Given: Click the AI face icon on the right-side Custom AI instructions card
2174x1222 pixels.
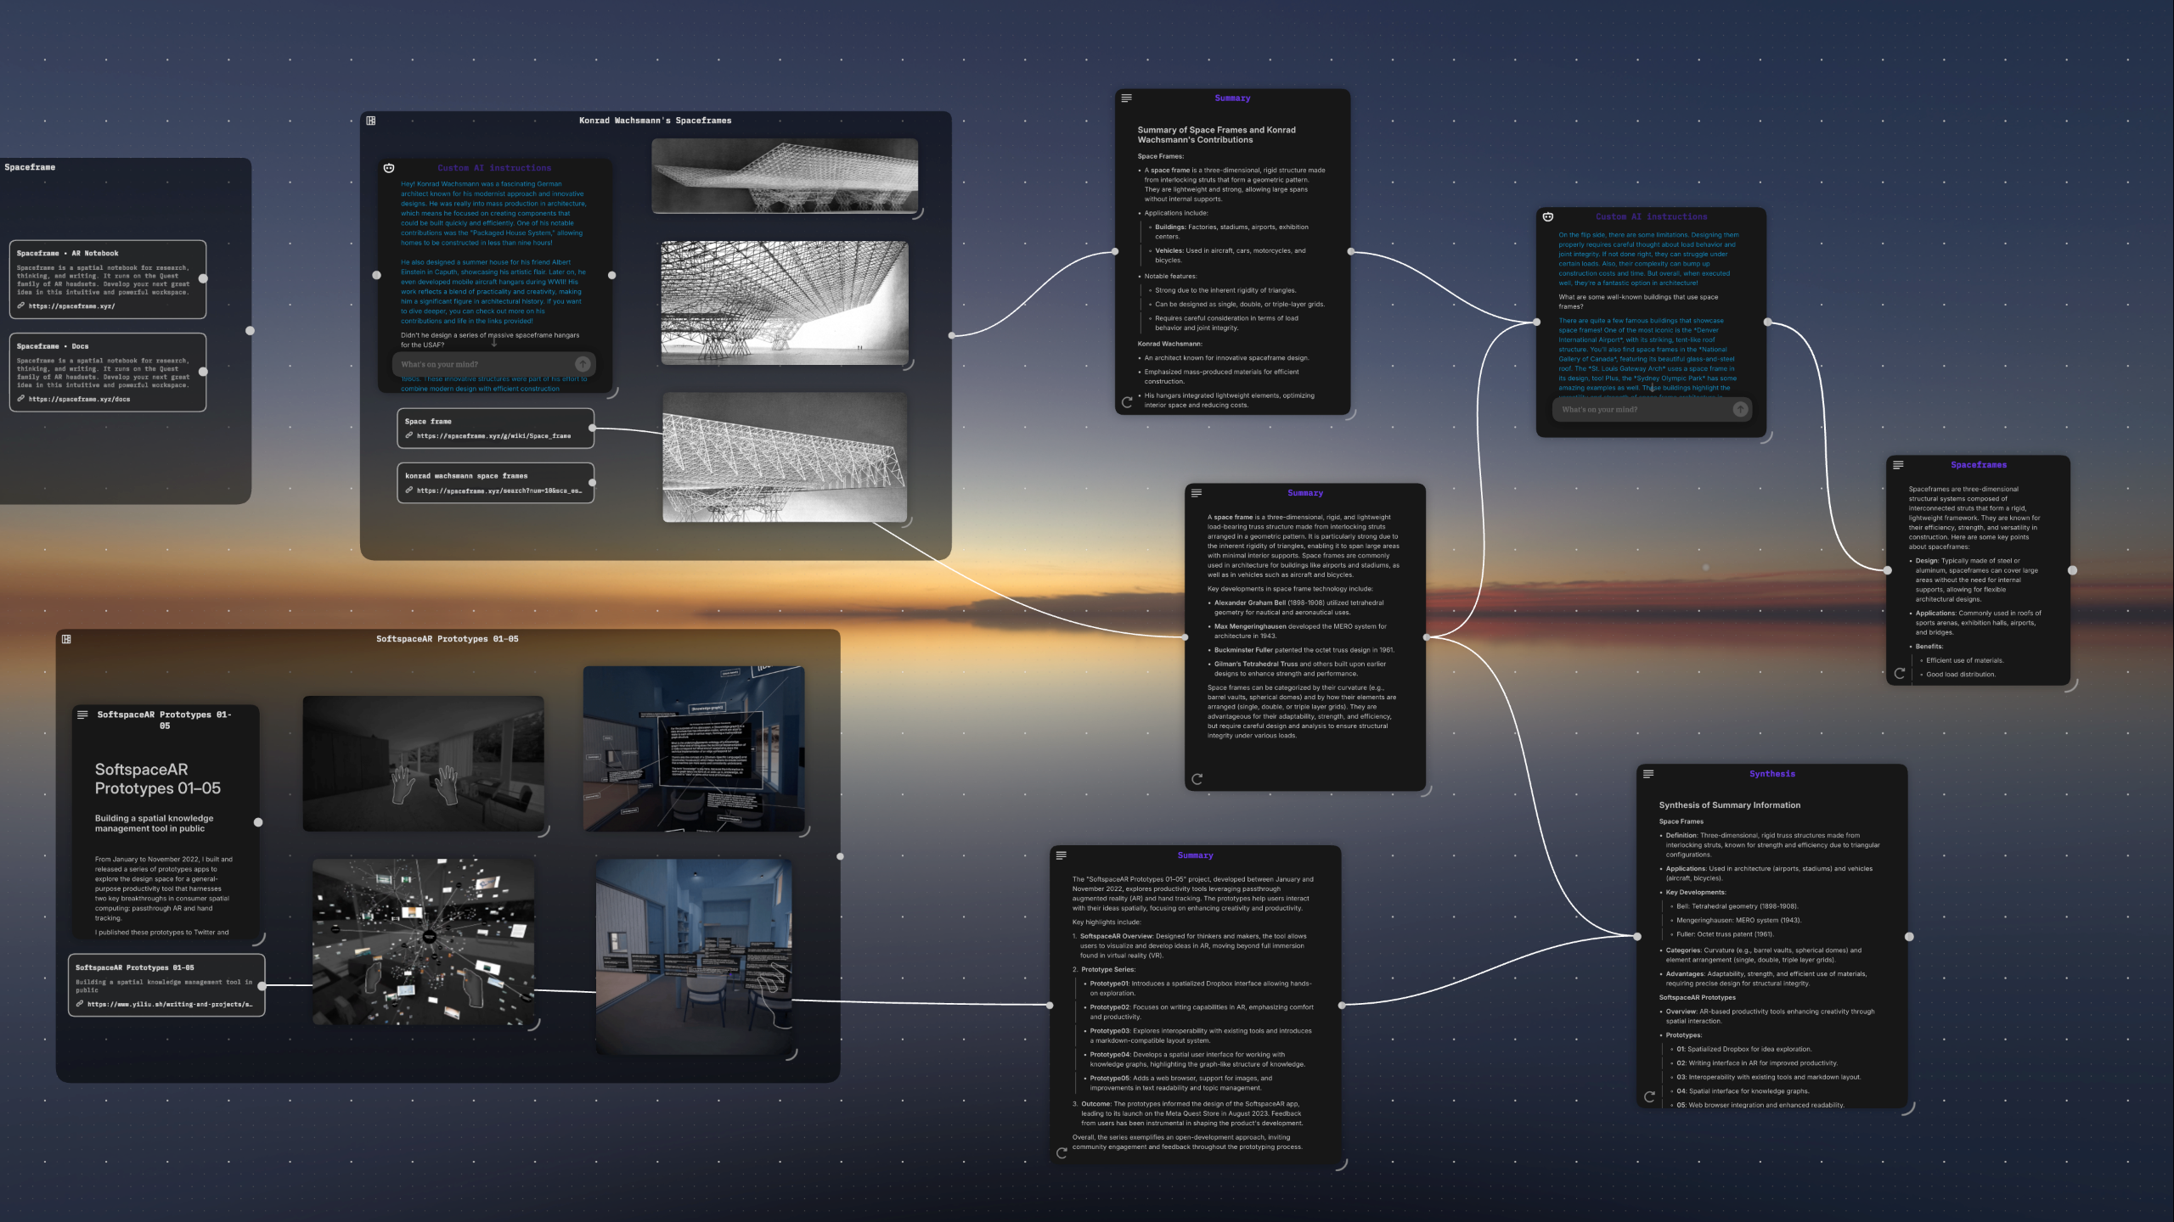Looking at the screenshot, I should [1548, 217].
